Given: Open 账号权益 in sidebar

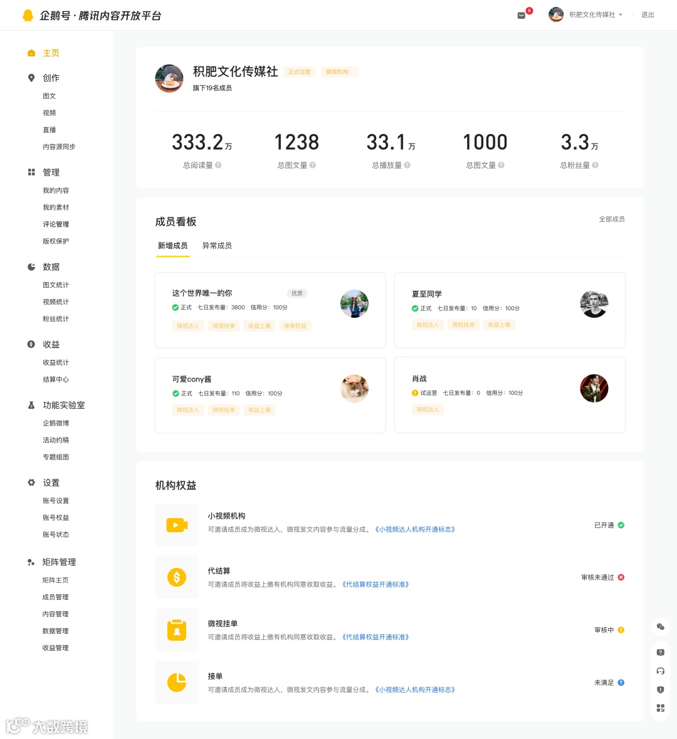Looking at the screenshot, I should 56,518.
